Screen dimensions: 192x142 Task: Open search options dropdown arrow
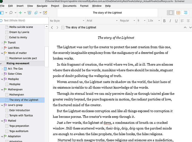(16, 13)
